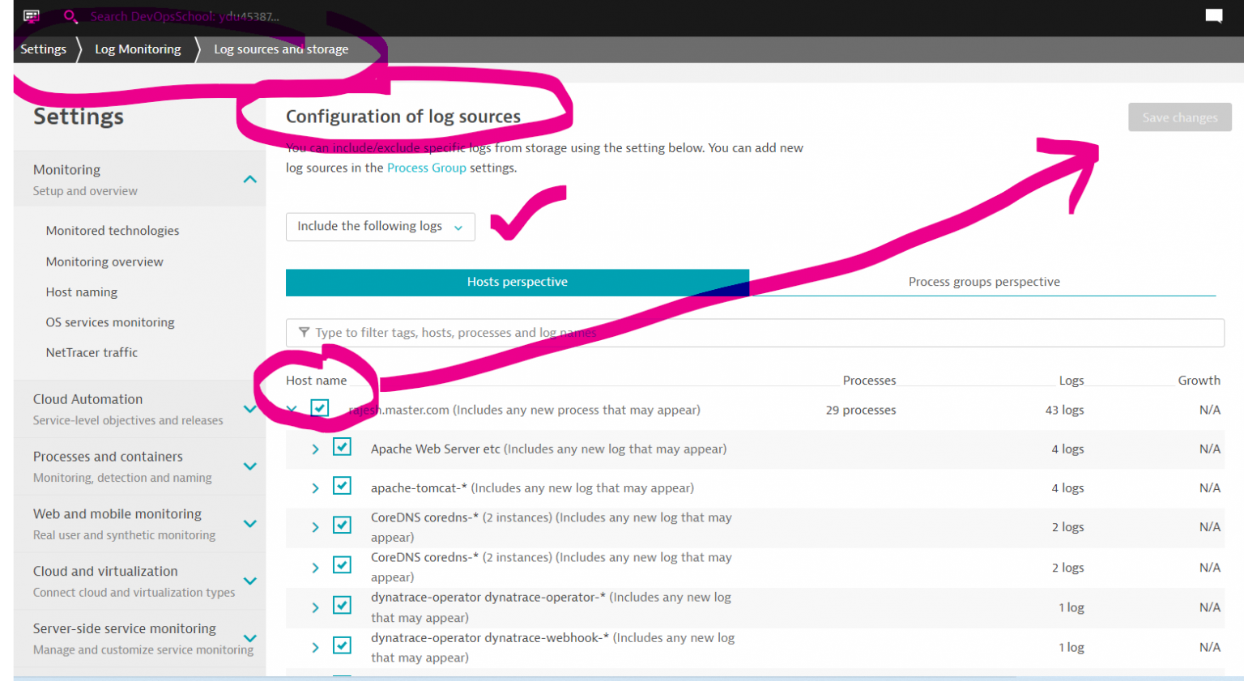Switch to Process groups perspective tab
The width and height of the screenshot is (1244, 681).
click(x=983, y=282)
